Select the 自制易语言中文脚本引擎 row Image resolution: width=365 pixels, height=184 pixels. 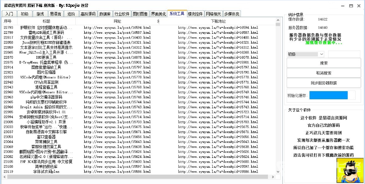click(139, 132)
